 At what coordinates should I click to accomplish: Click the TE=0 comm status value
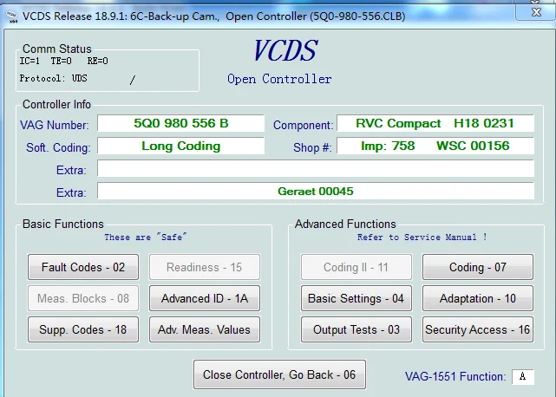pyautogui.click(x=61, y=61)
